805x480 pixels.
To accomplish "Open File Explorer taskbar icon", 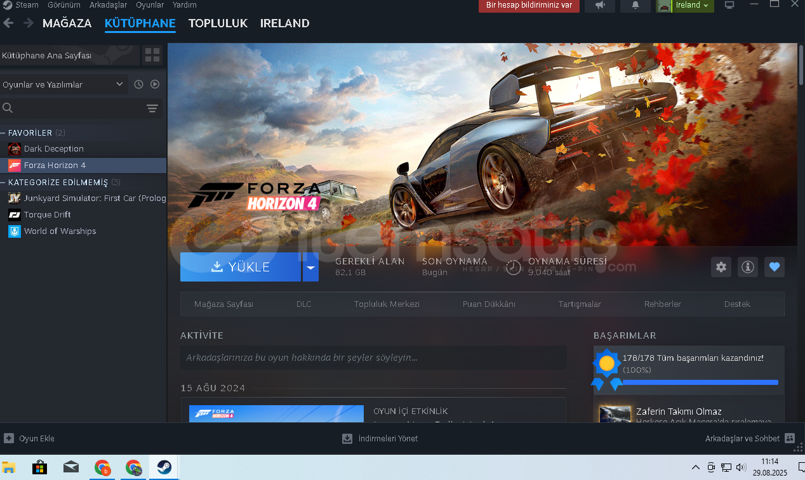I will pyautogui.click(x=8, y=468).
